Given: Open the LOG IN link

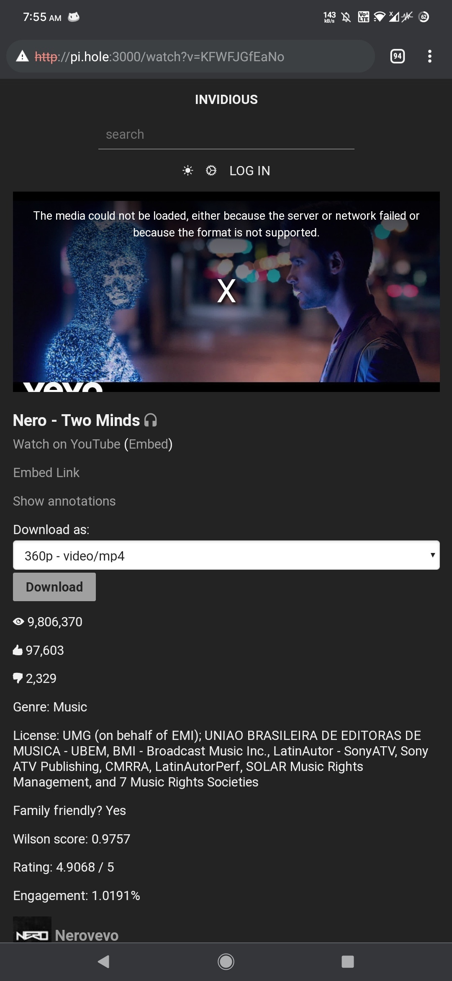Looking at the screenshot, I should click(x=250, y=171).
